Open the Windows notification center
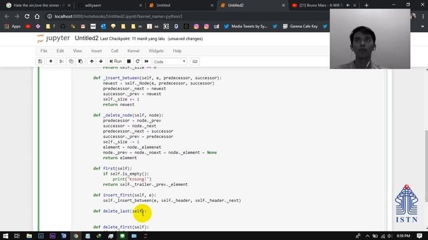The image size is (428, 240). click(x=420, y=236)
